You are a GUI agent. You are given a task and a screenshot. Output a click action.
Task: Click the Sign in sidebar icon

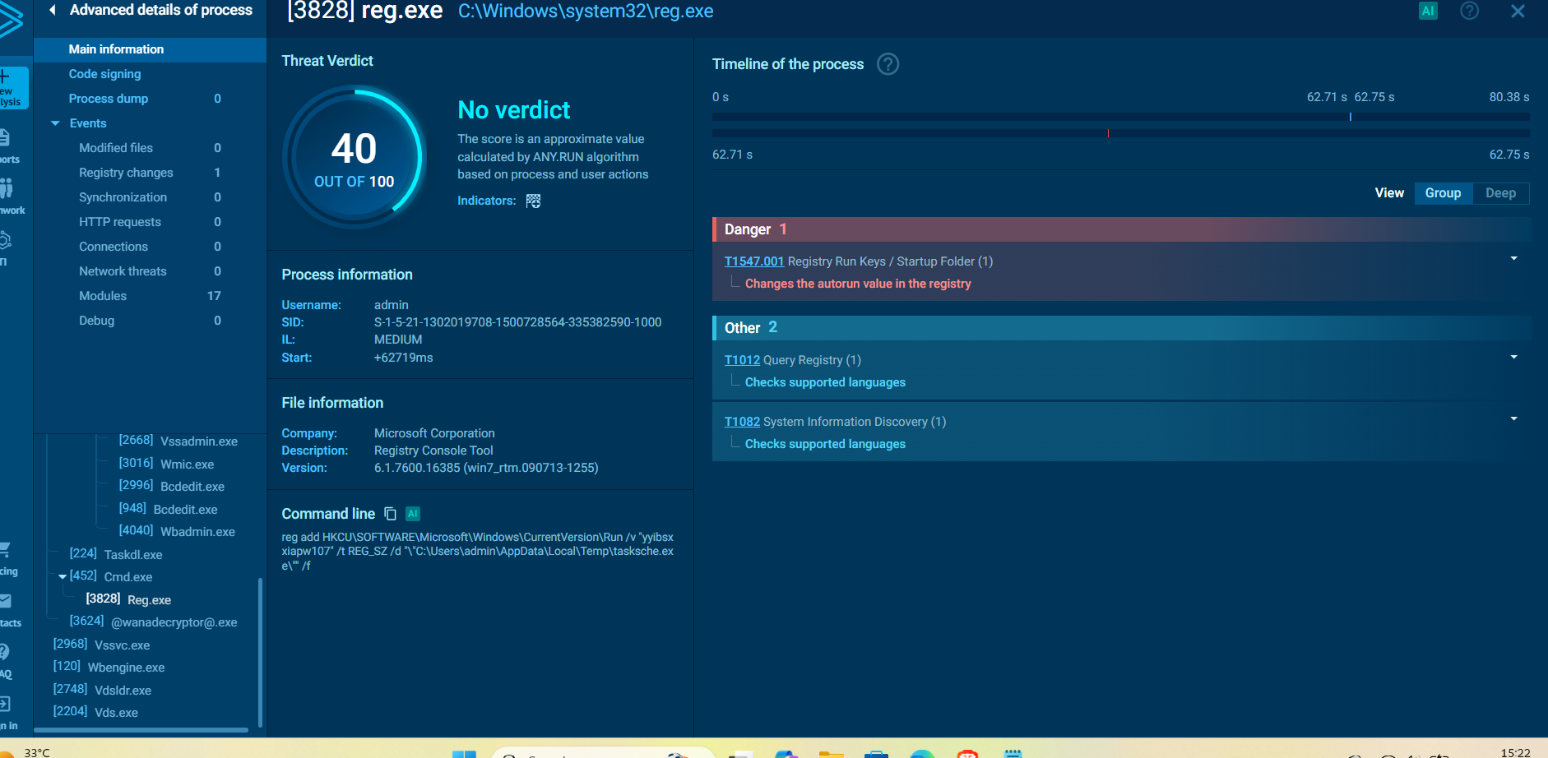(x=8, y=713)
